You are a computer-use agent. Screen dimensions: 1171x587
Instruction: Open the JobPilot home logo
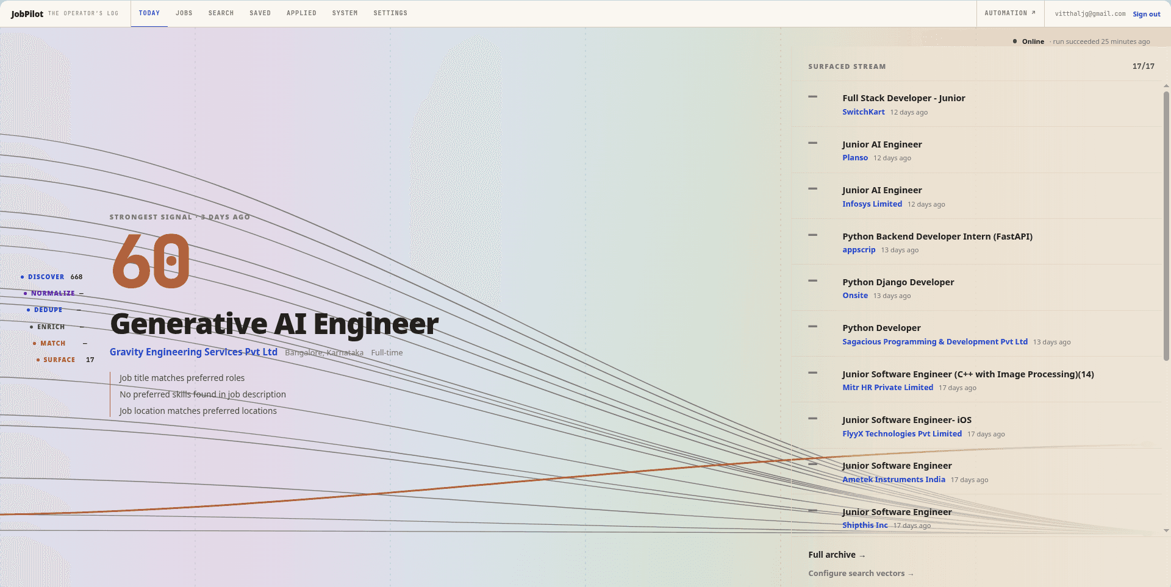(27, 13)
